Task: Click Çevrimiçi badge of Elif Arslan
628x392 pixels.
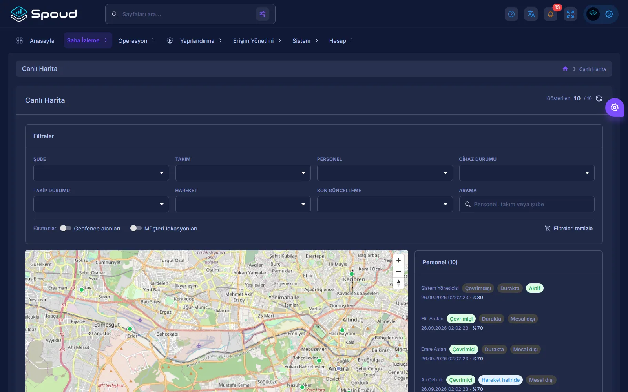Action: (x=461, y=319)
